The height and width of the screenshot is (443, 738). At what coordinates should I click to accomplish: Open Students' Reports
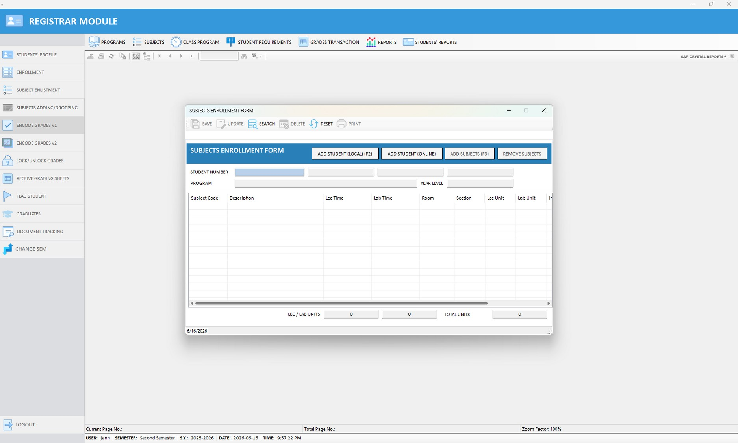[430, 42]
